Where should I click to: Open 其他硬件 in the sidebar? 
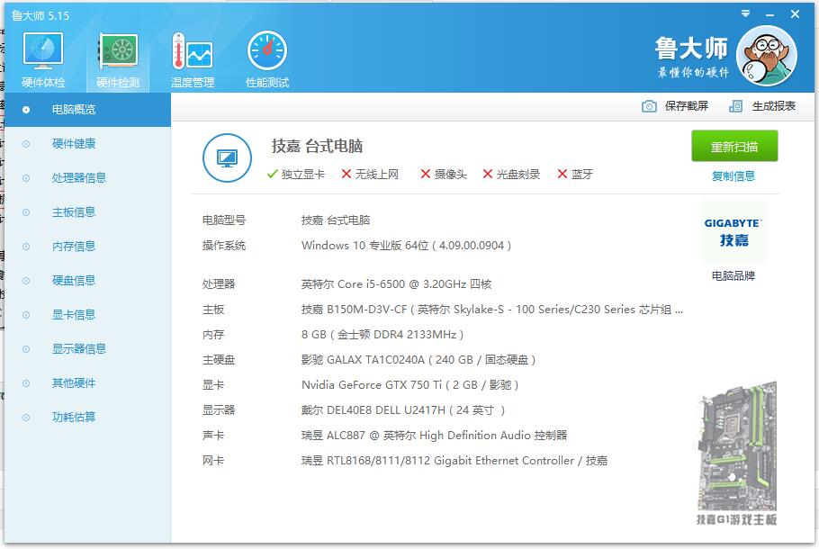(x=87, y=383)
